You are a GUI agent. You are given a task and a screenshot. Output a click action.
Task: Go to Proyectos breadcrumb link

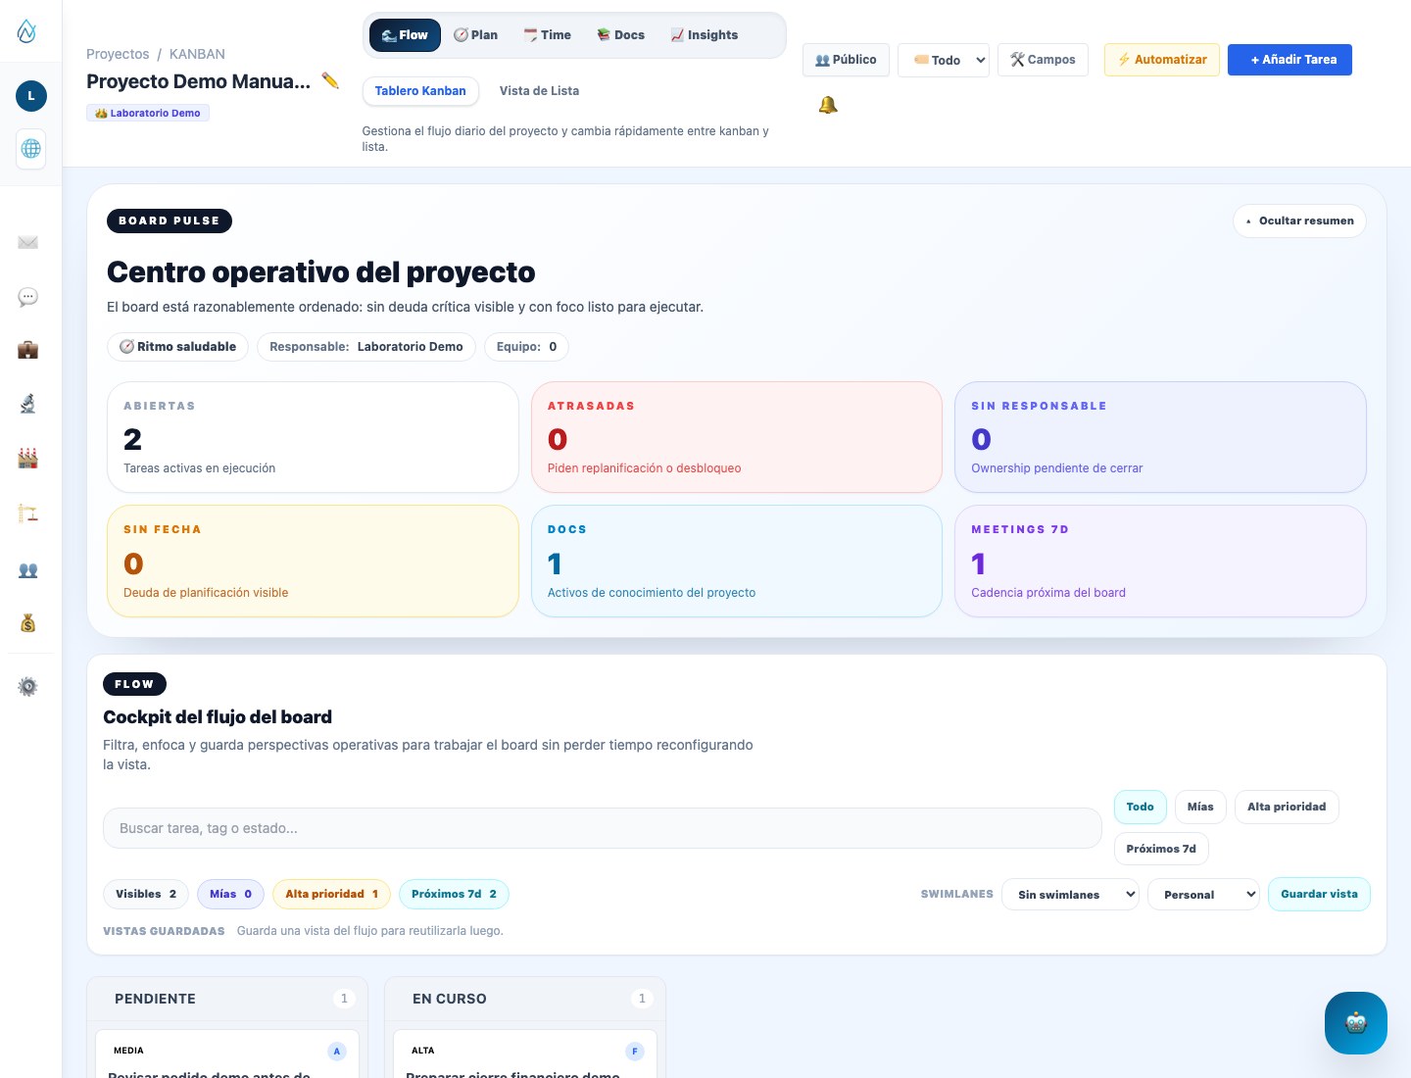pos(118,54)
